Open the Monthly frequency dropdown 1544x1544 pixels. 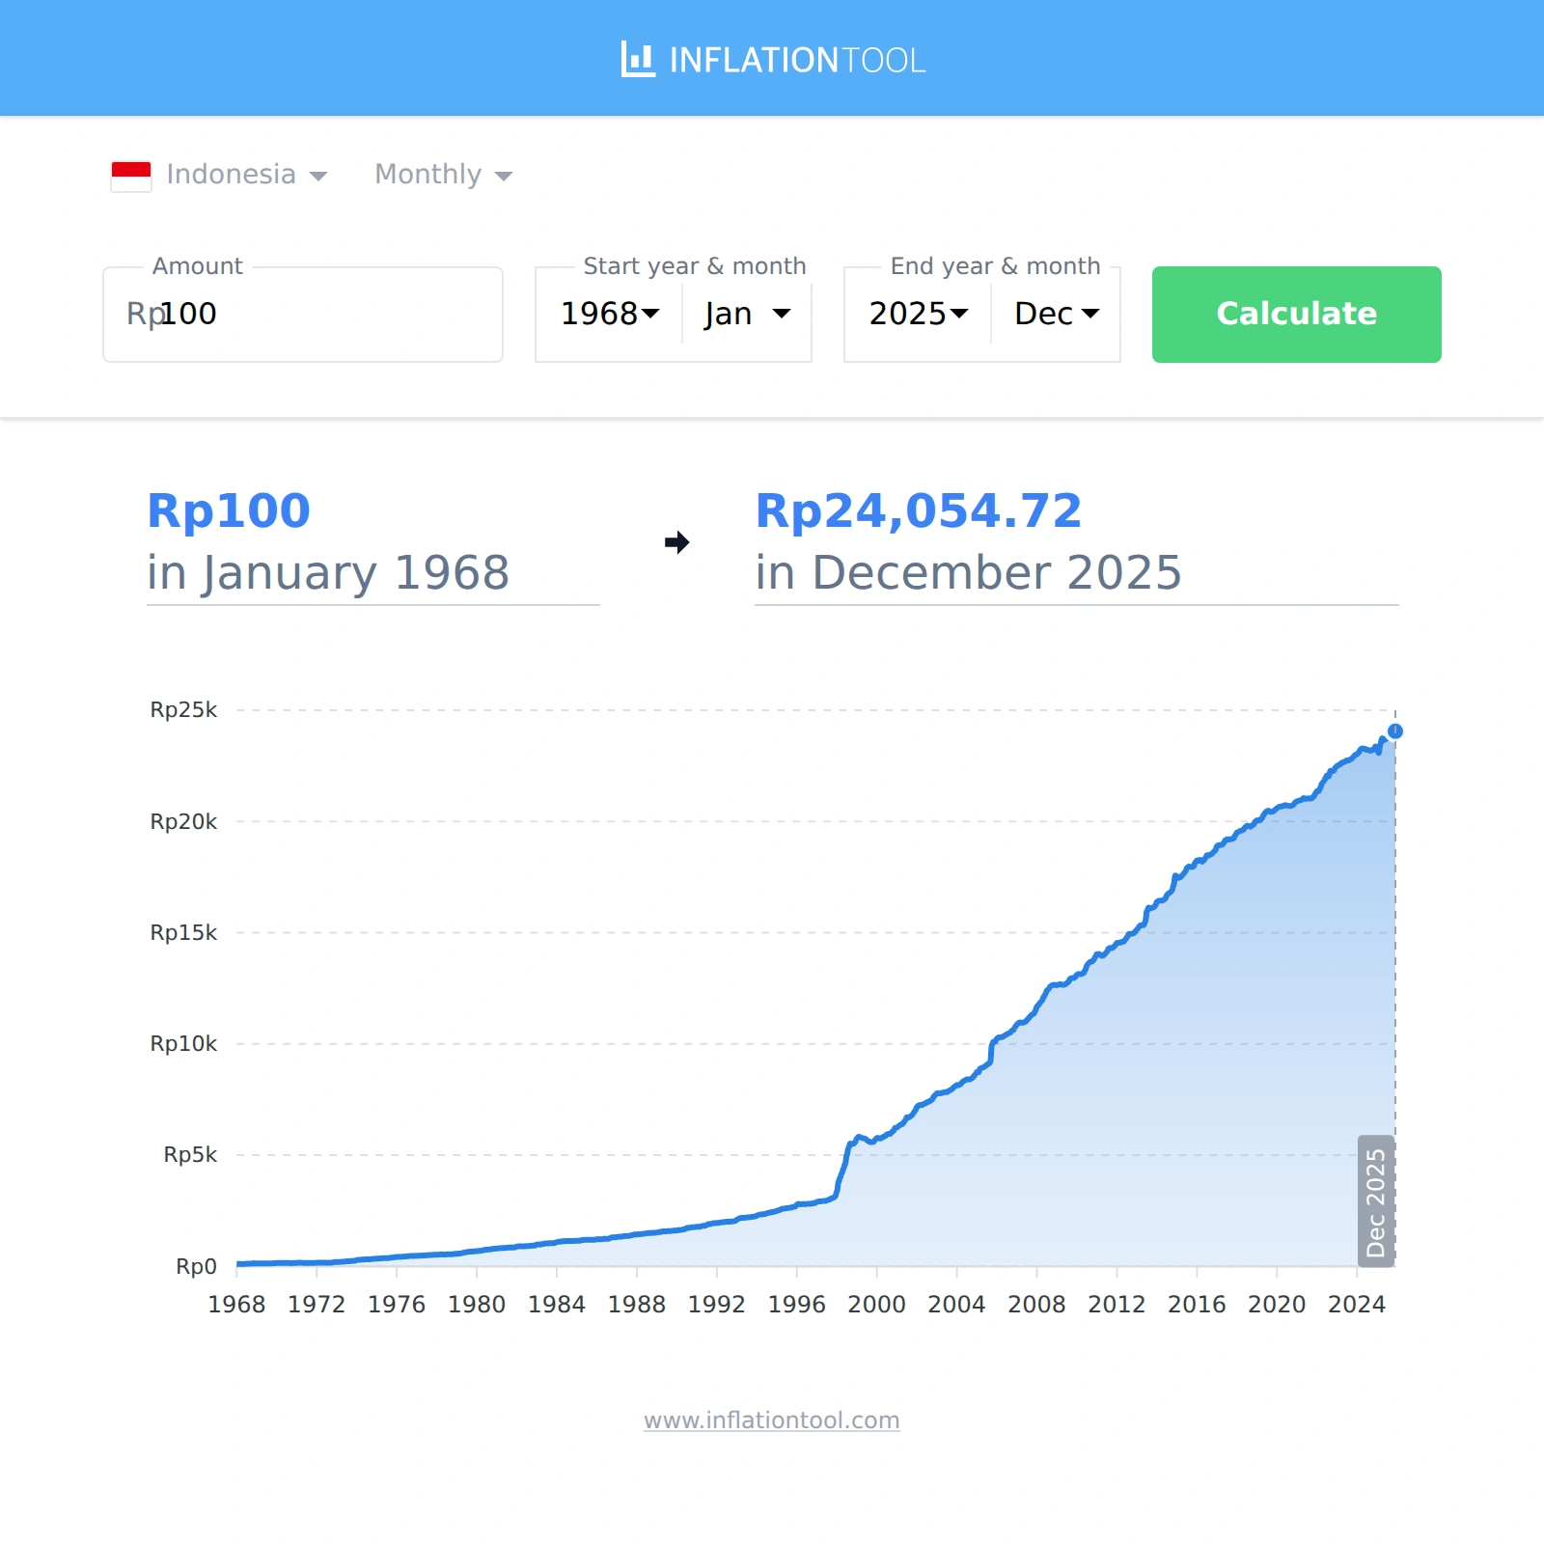(443, 175)
